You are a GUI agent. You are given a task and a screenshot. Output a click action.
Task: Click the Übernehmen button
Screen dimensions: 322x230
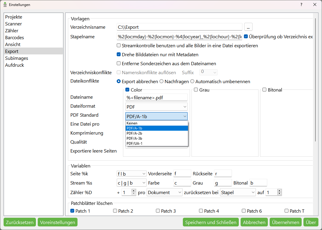coord(285,222)
